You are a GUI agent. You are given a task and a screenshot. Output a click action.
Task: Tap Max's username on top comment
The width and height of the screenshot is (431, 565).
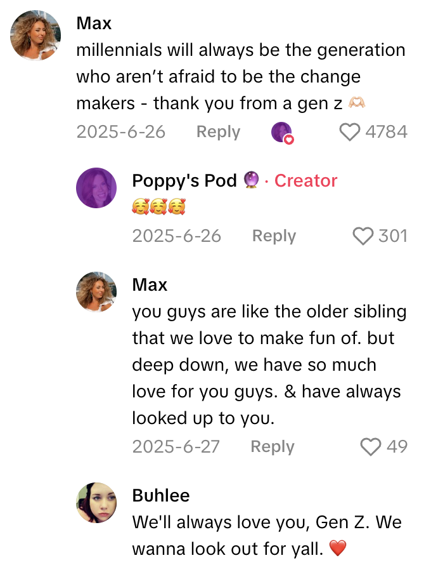94,23
